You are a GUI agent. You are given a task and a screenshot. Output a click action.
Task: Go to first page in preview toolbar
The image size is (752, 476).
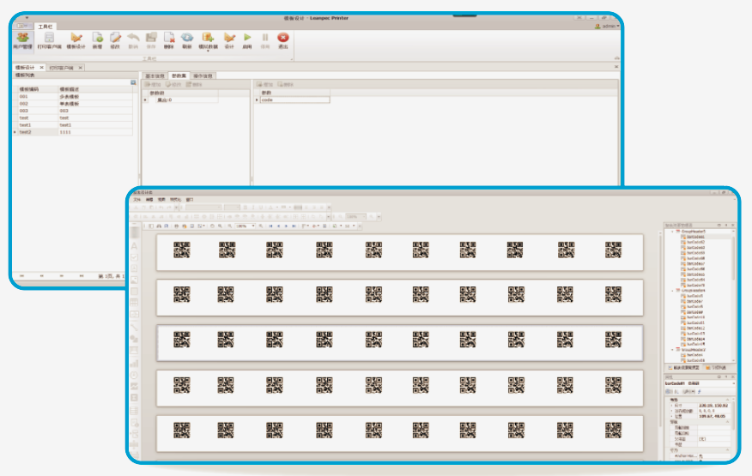tap(271, 226)
